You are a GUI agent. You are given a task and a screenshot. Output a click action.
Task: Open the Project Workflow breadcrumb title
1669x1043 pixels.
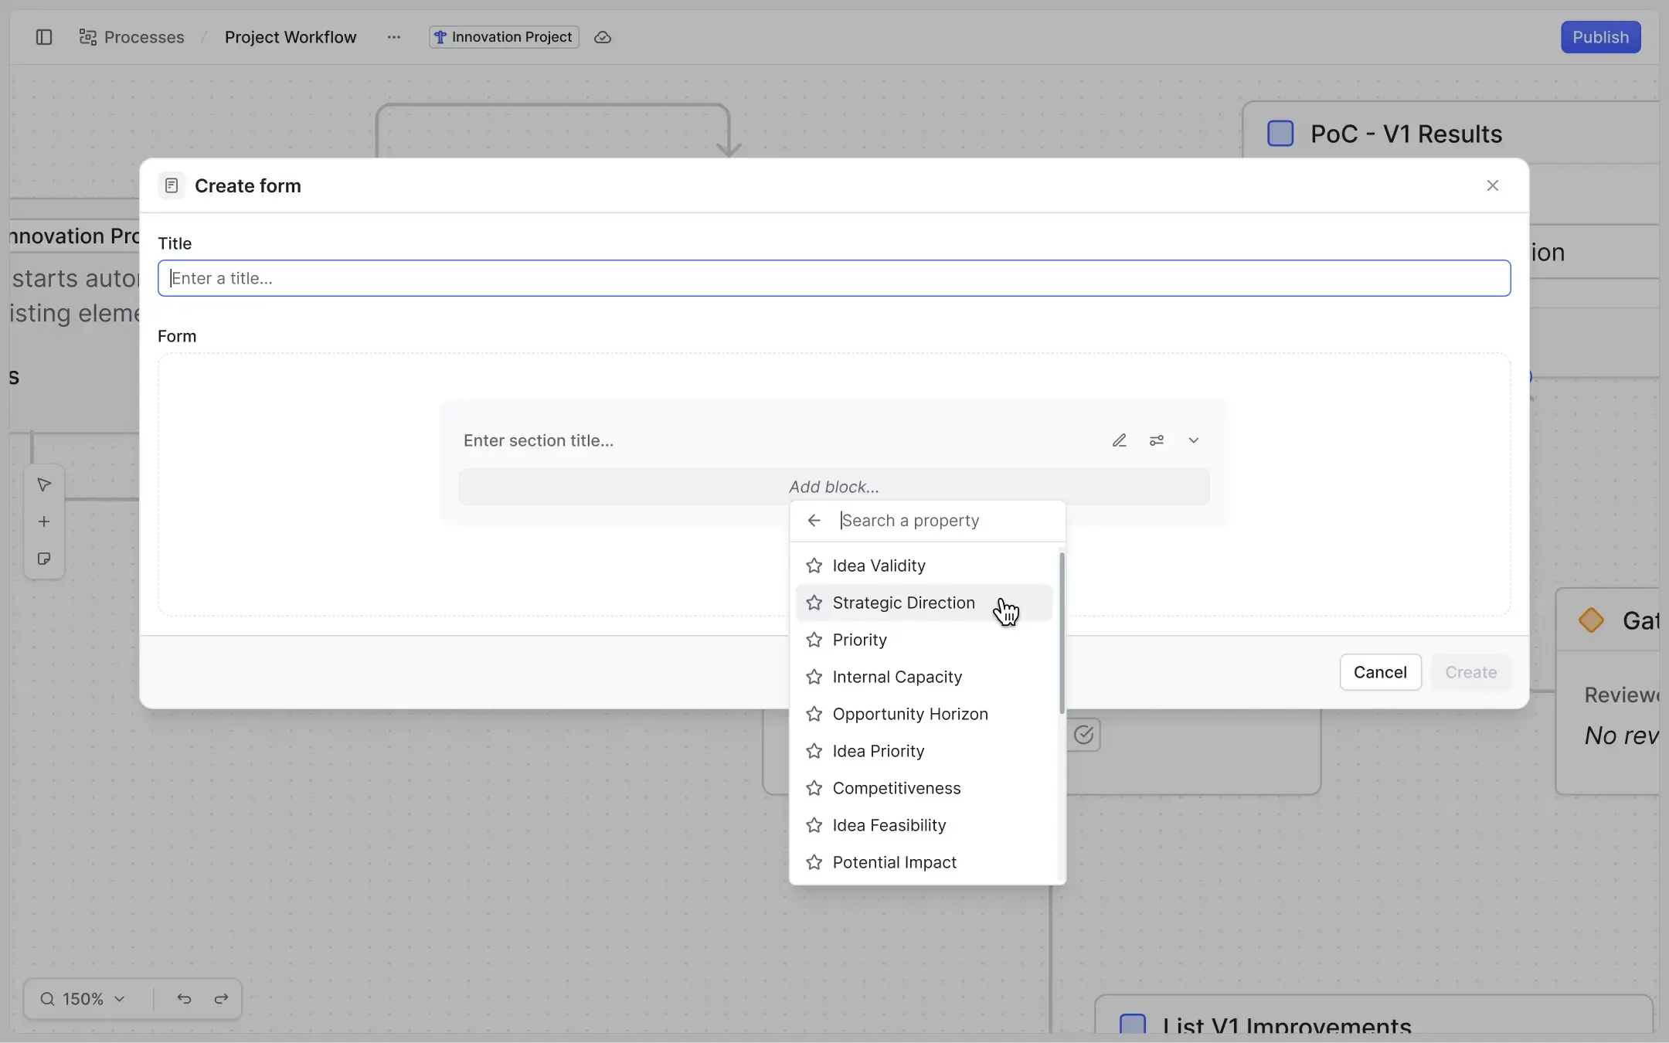291,37
